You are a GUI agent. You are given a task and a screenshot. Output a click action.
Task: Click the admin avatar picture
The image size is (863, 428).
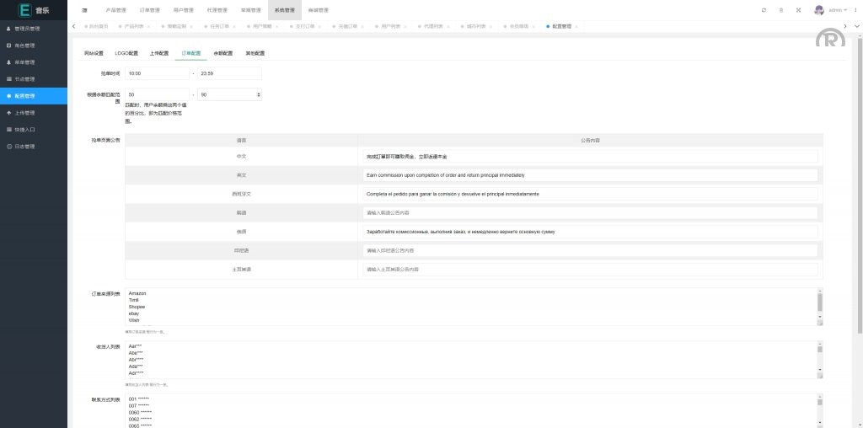click(x=819, y=10)
